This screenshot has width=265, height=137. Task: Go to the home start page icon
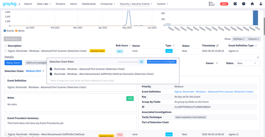coord(252,4)
